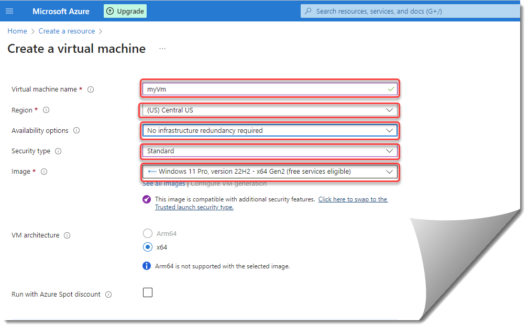The image size is (528, 328).
Task: Open the Availability options dropdown
Action: click(389, 130)
